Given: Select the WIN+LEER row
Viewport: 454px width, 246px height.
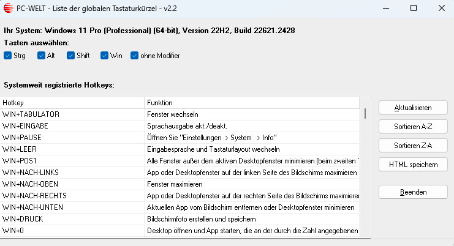Looking at the screenshot, I should pyautogui.click(x=180, y=149).
